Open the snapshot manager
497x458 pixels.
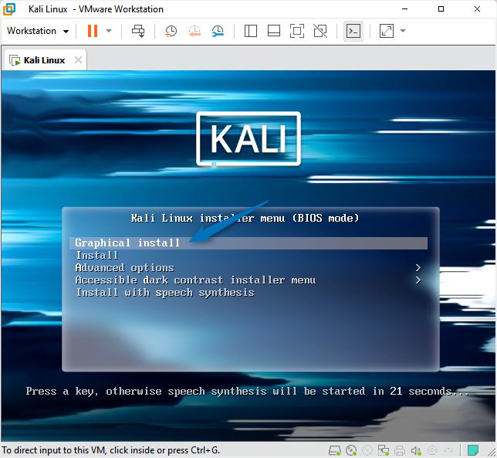(218, 31)
